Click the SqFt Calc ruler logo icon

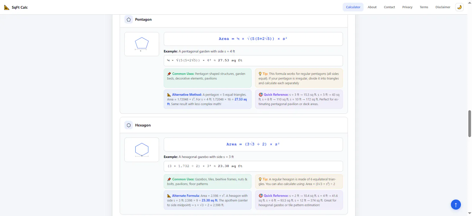tap(6, 7)
